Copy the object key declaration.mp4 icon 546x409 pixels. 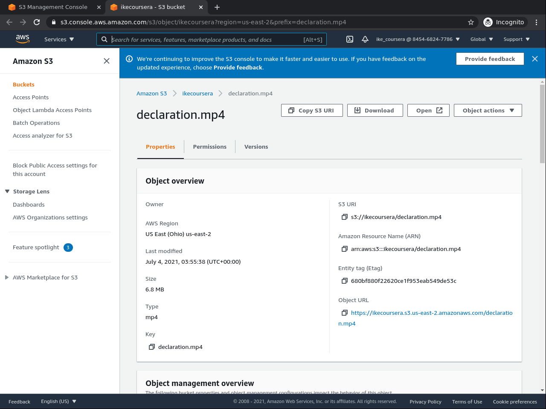[x=152, y=347]
